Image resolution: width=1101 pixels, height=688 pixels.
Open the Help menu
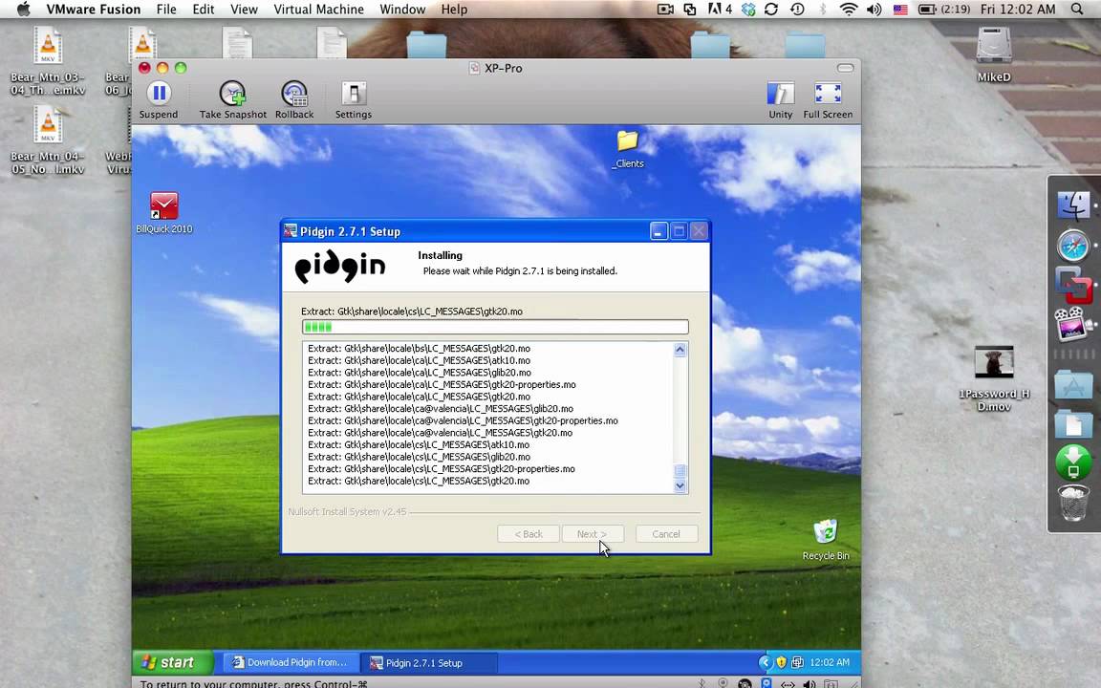[x=454, y=10]
